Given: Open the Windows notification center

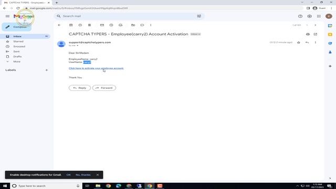Looking at the screenshot, I should [330, 186].
